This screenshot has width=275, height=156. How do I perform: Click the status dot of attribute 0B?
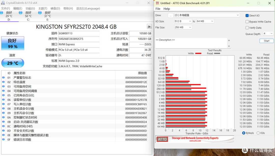point(3,122)
